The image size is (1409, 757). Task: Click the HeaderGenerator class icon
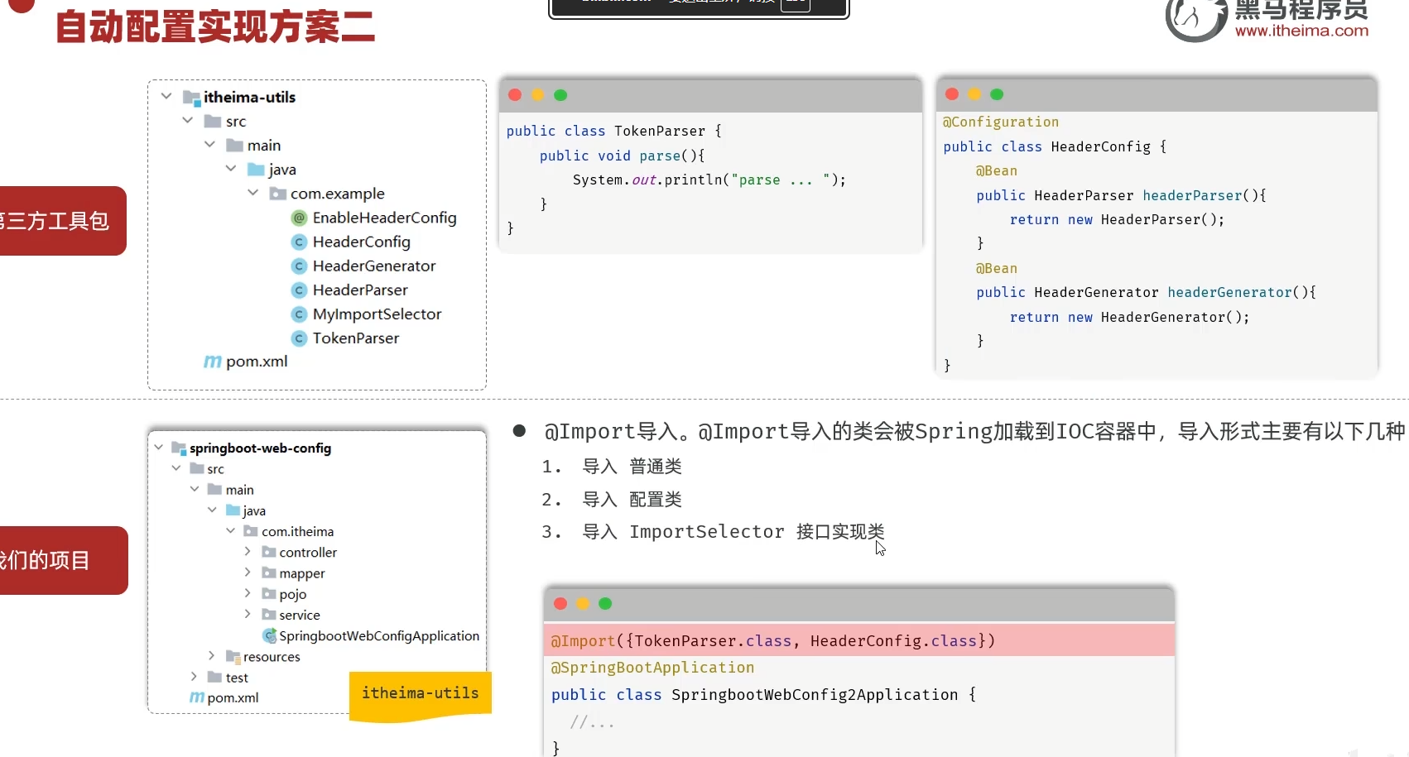(x=300, y=266)
